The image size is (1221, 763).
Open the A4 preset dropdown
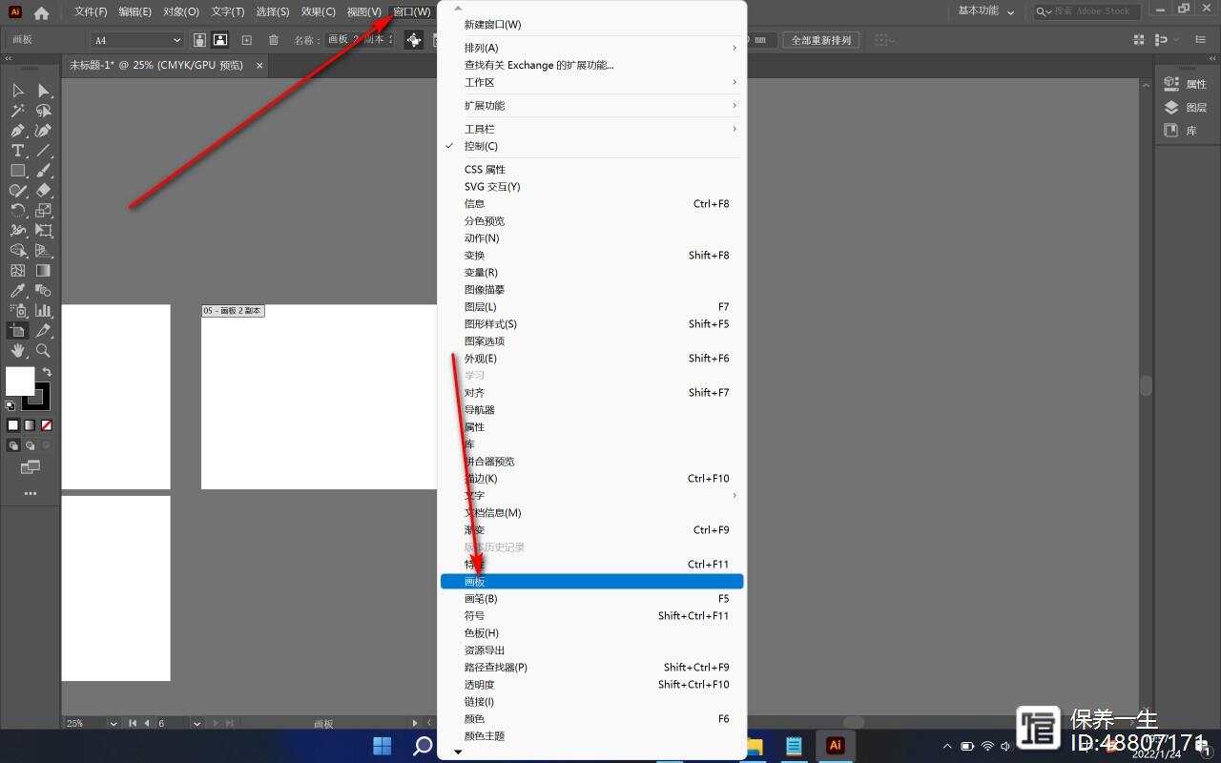pos(138,40)
